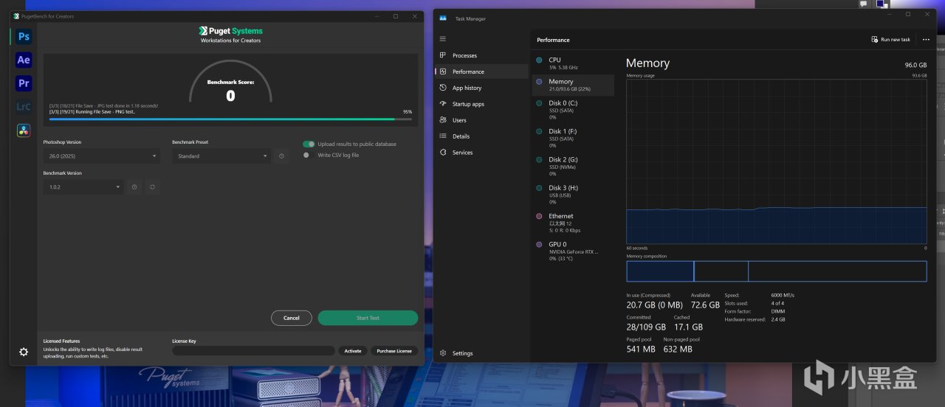Click the Task Manager title bar app icon

443,18
